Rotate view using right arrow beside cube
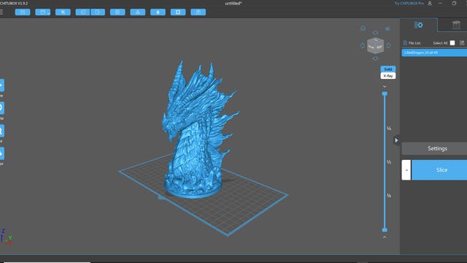 (388, 45)
